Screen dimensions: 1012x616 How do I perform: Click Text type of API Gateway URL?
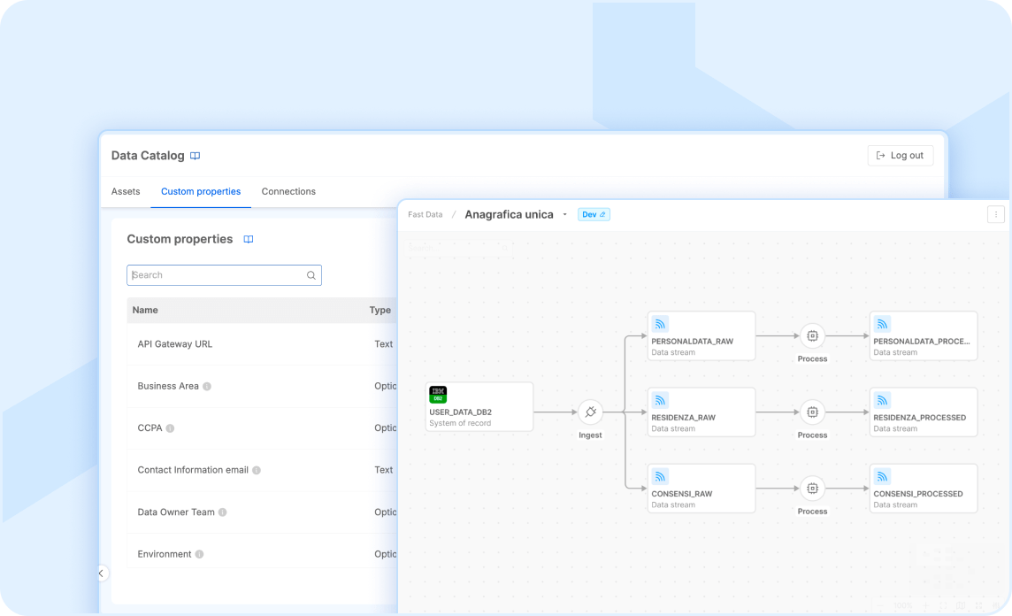(383, 344)
